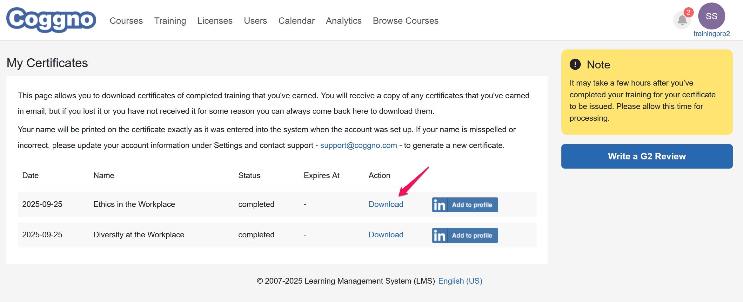
Task: Open the Users menu item
Action: tap(255, 21)
